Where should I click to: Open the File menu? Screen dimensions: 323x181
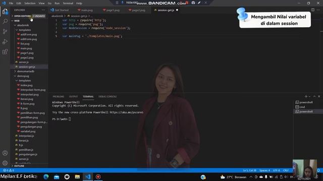(x=11, y=4)
